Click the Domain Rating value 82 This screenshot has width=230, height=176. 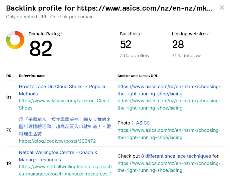pos(41,49)
